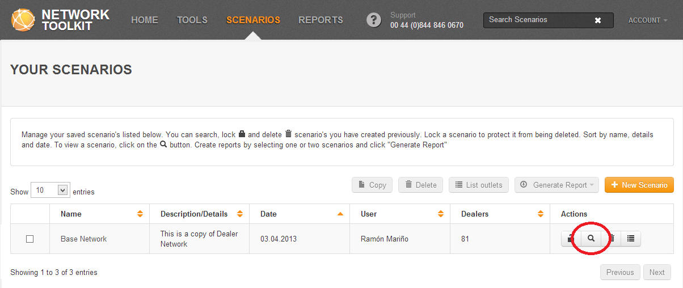Lock the Base Network scenario
The width and height of the screenshot is (683, 288).
[x=570, y=239]
